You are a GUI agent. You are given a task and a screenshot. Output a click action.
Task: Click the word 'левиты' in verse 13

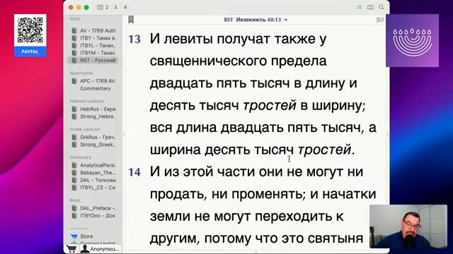[x=188, y=40]
